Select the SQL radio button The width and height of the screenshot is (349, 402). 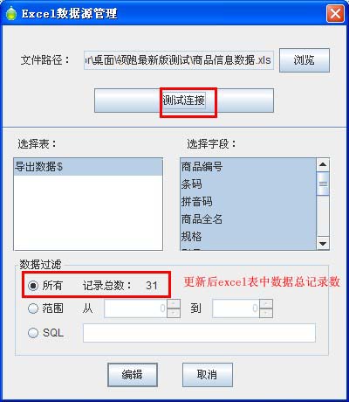33,332
